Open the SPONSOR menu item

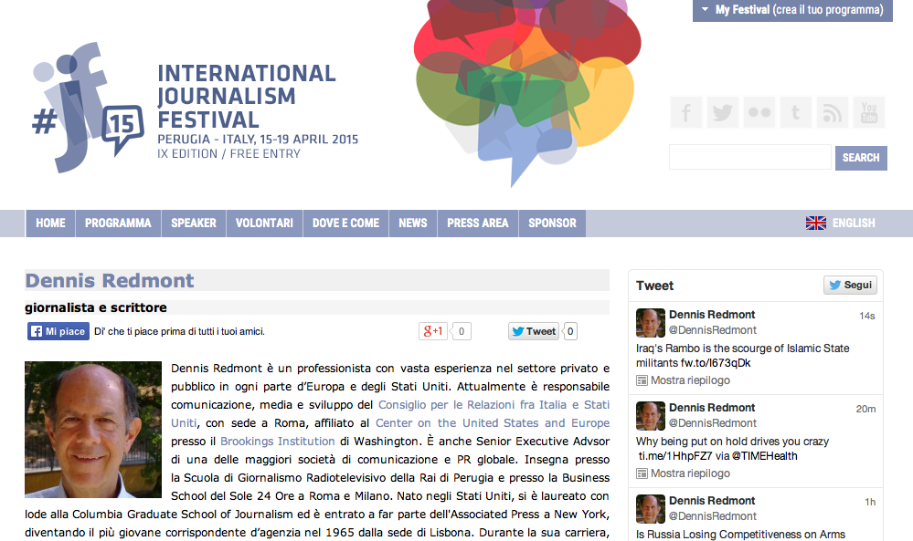coord(553,224)
